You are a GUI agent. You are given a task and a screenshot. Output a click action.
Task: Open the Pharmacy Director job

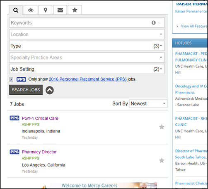39,152
